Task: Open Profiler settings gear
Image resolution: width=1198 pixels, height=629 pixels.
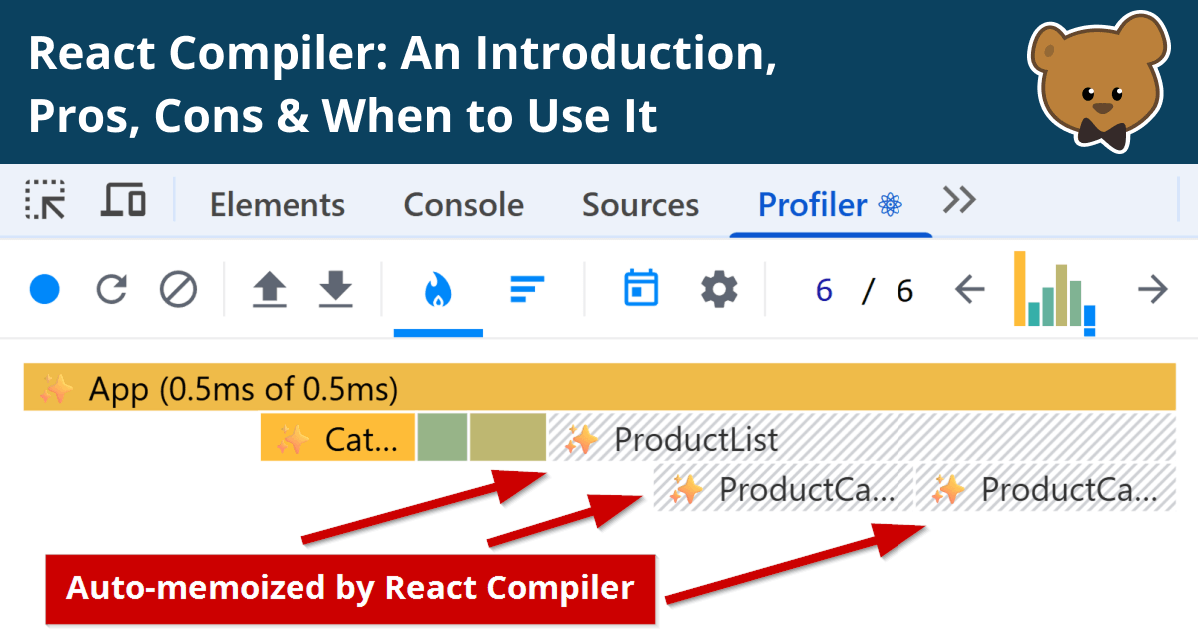Action: click(x=719, y=290)
